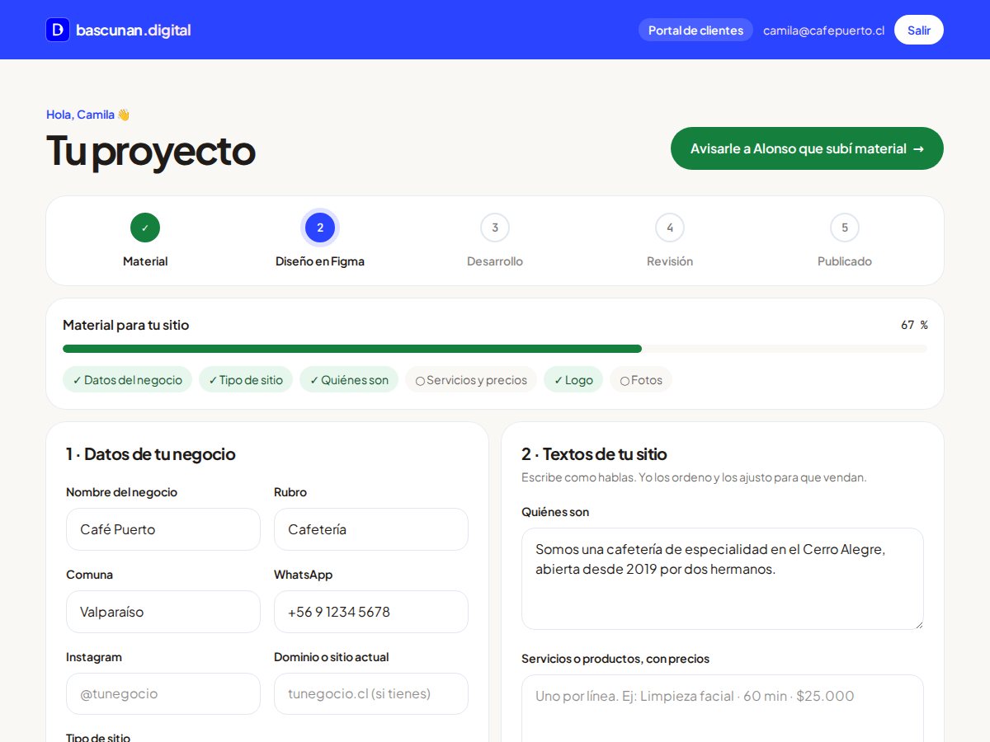
Task: Focus the WhatsApp phone number field
Action: click(371, 612)
